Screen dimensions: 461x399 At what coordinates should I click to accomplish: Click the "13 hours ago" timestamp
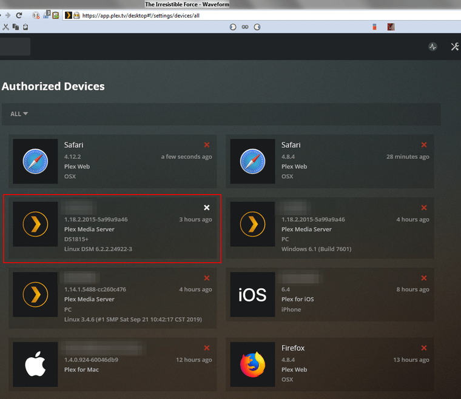[411, 360]
